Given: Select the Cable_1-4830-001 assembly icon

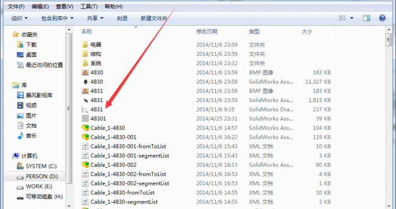Looking at the screenshot, I should tap(85, 137).
